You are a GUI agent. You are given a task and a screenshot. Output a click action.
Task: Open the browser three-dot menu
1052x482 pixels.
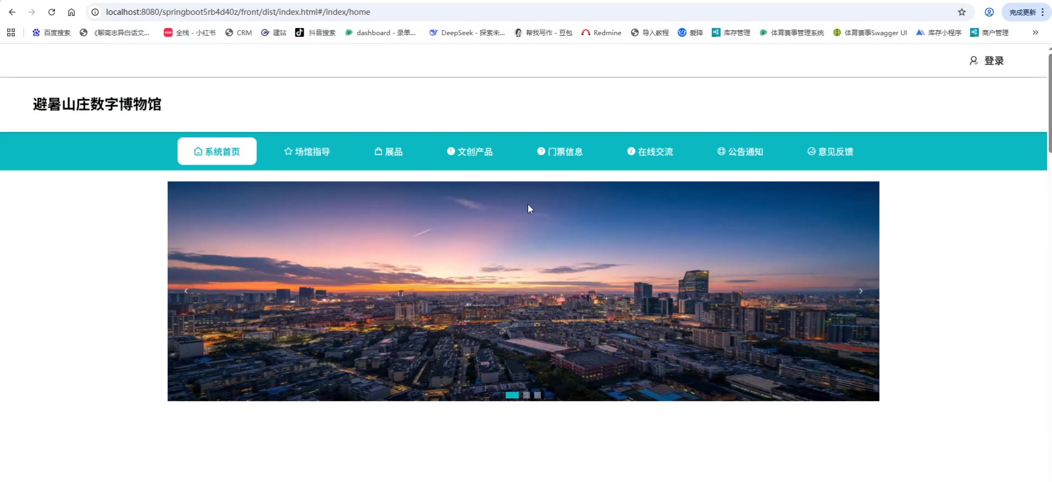1043,12
